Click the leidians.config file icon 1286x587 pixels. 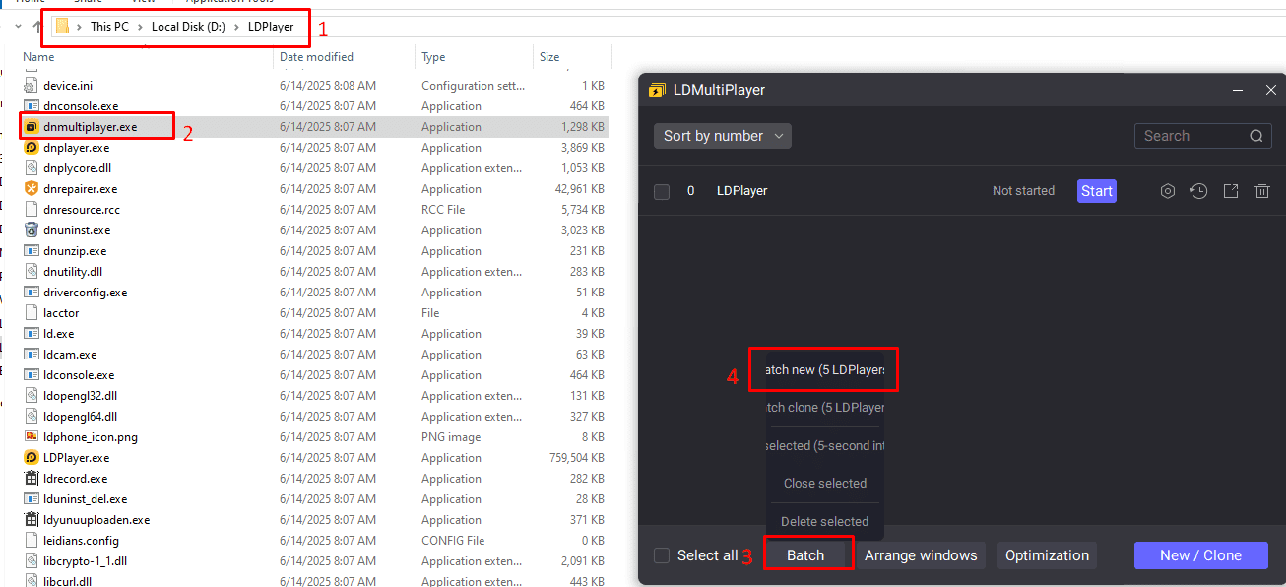[x=32, y=541]
